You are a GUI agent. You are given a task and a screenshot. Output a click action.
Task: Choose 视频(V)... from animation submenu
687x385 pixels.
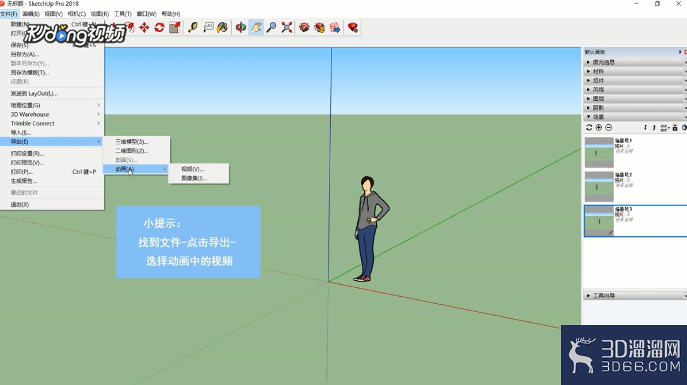199,169
